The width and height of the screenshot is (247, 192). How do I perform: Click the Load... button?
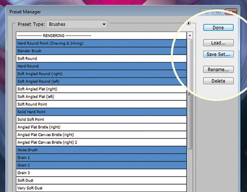(218, 43)
